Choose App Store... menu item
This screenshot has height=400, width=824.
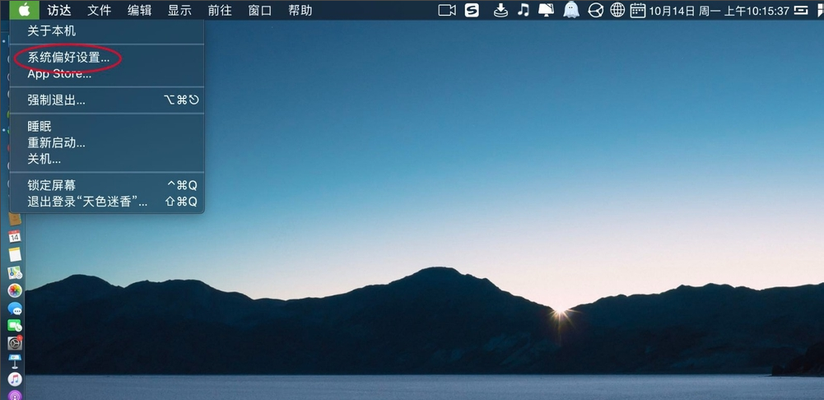point(107,73)
